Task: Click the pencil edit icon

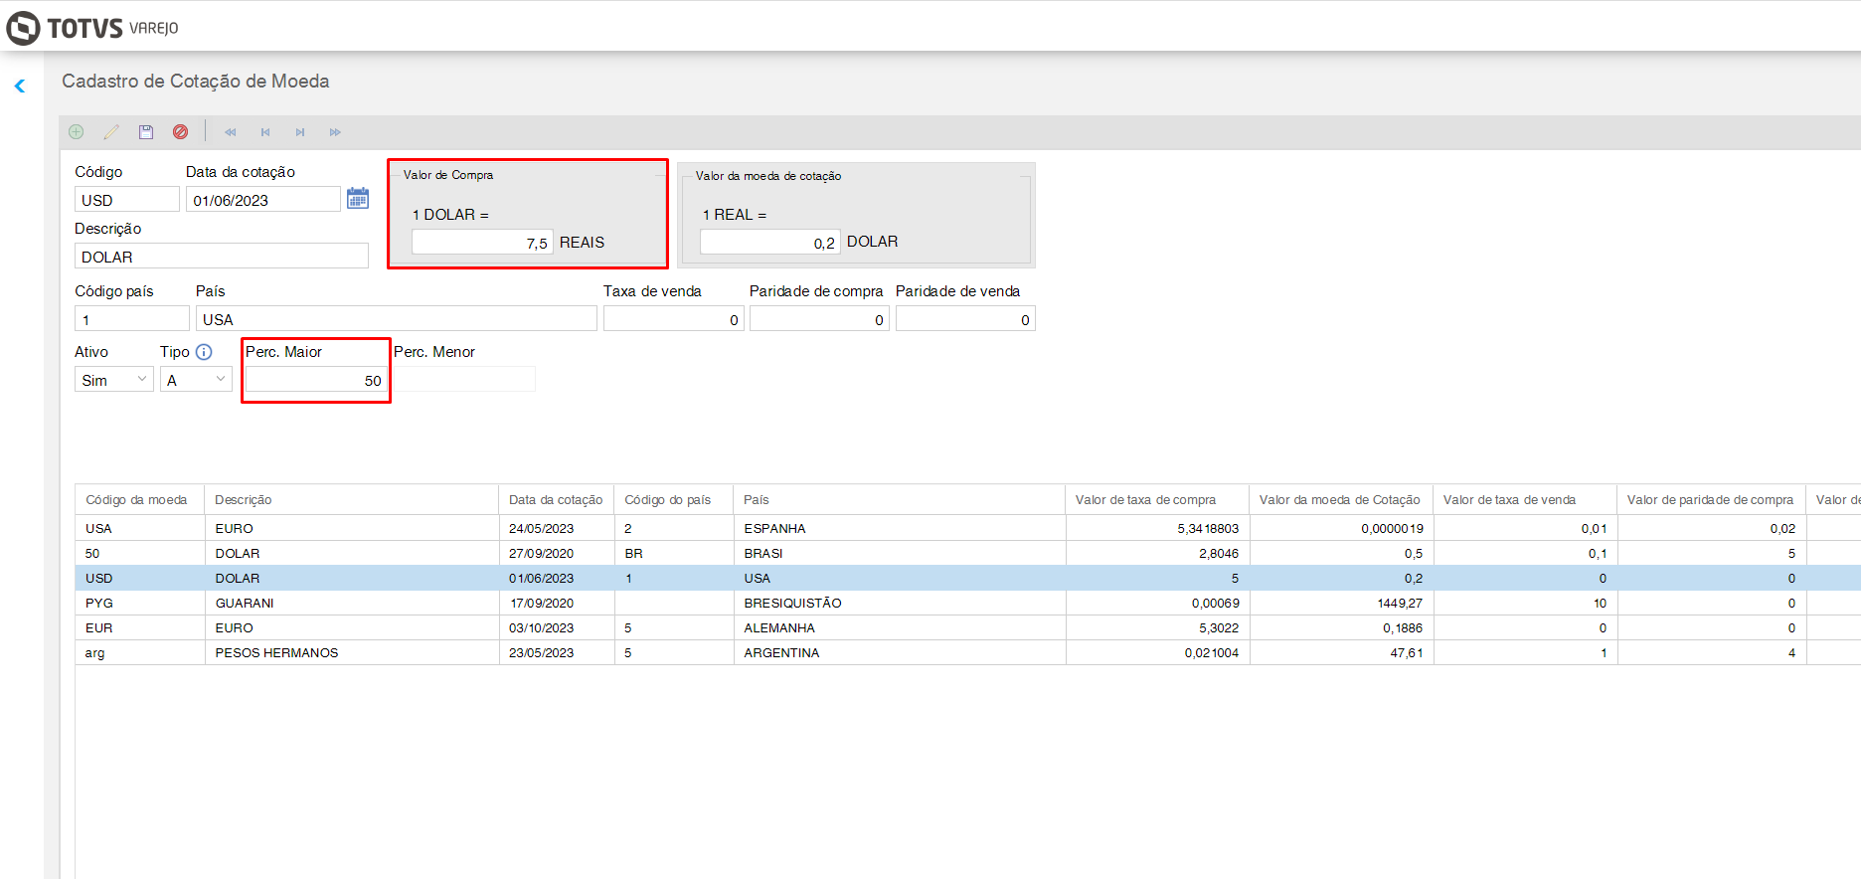Action: point(111,131)
